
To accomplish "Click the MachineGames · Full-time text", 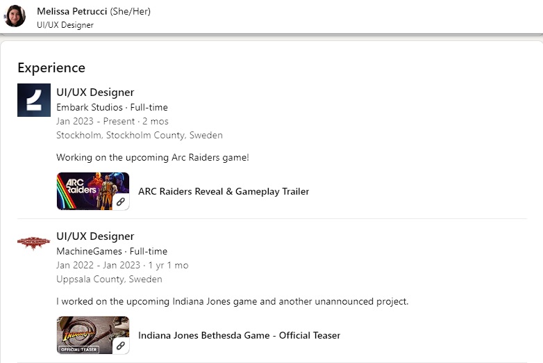I will click(x=112, y=251).
